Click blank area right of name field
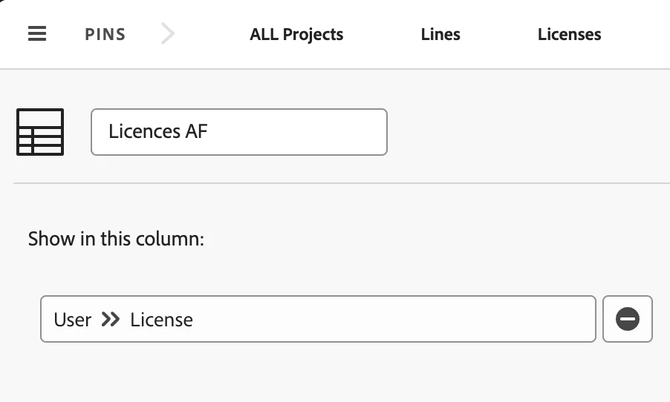Screen dimensions: 670x402 click(x=520, y=132)
